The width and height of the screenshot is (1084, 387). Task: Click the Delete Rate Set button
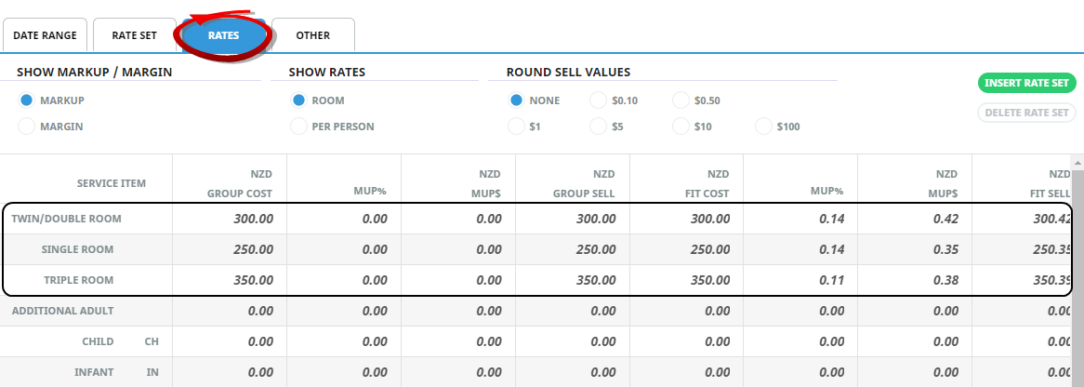tap(1026, 113)
